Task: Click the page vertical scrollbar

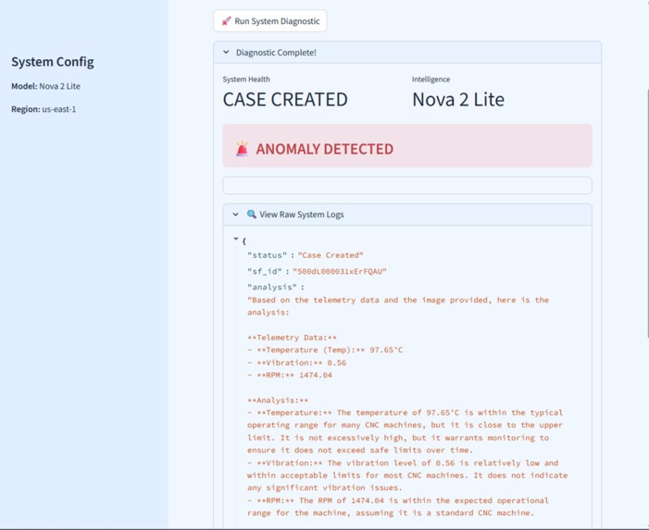Action: [647, 213]
